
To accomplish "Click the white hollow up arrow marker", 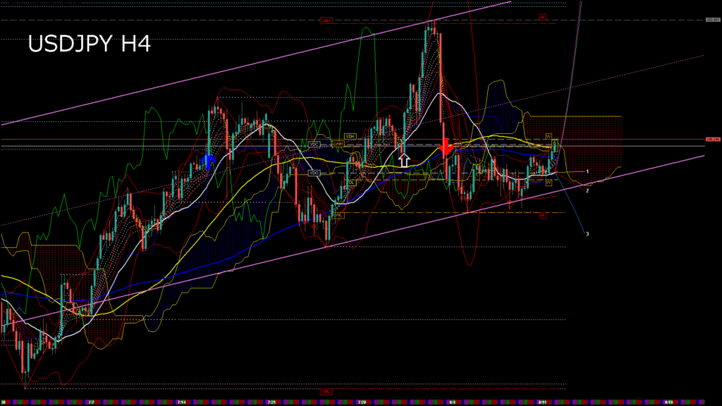I will coord(403,160).
